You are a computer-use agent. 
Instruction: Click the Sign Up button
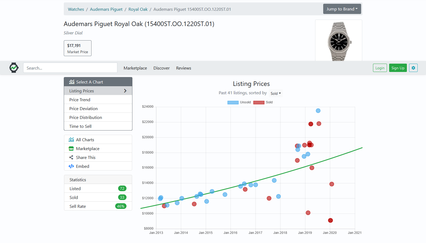pos(398,68)
